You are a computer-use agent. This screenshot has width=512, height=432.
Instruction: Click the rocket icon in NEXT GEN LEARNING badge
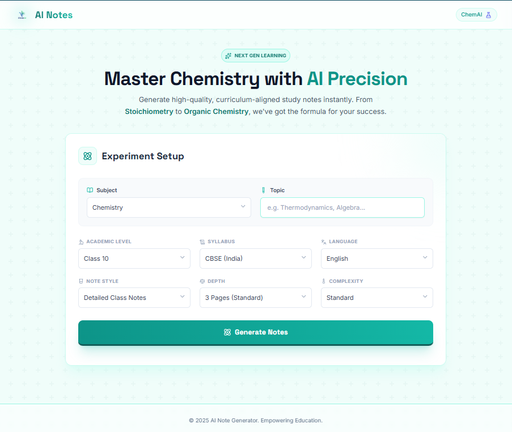tap(229, 56)
